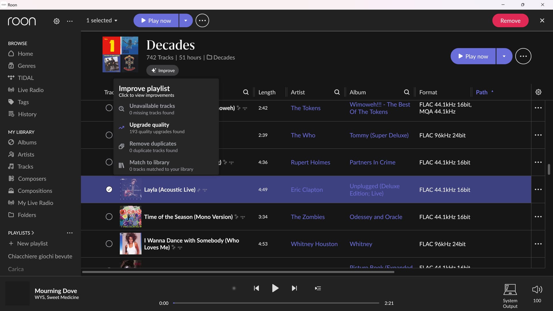
Task: Open Folders in My Library
Action: [27, 215]
